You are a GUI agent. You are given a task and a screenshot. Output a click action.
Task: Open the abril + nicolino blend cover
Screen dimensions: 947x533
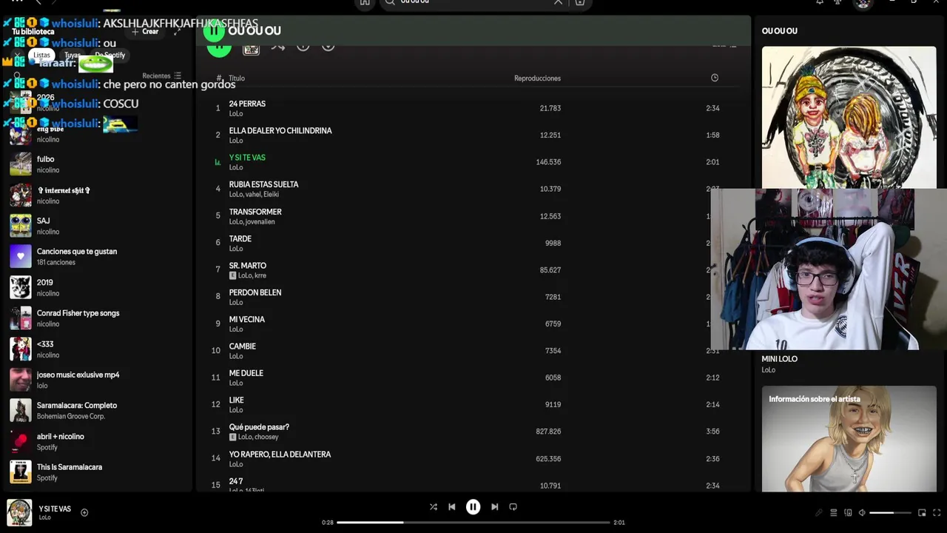(21, 441)
